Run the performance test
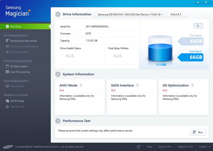Screen dimensions: 213x151 198,132
